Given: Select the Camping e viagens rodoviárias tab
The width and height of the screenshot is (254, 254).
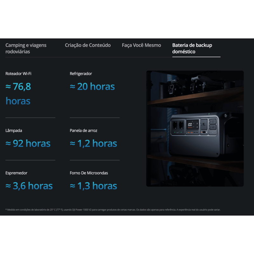Looking at the screenshot, I should (x=26, y=48).
